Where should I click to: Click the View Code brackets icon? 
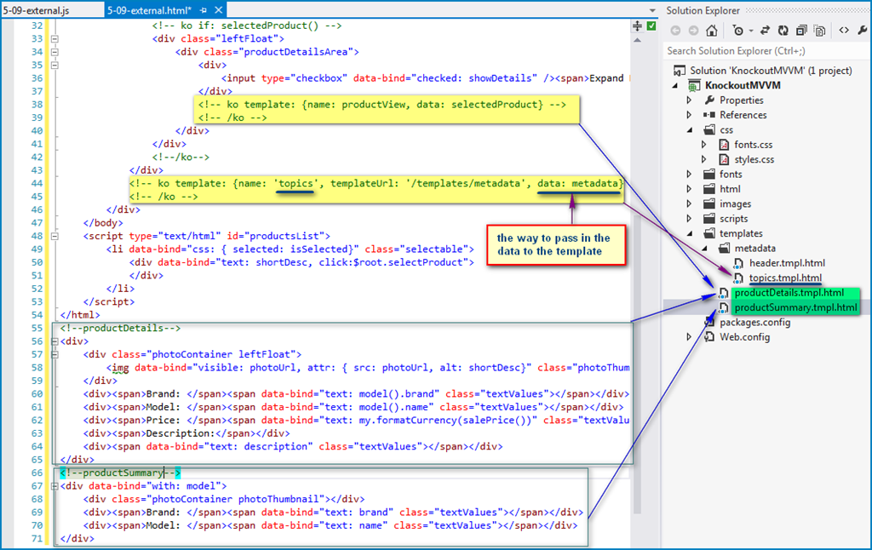[x=843, y=31]
